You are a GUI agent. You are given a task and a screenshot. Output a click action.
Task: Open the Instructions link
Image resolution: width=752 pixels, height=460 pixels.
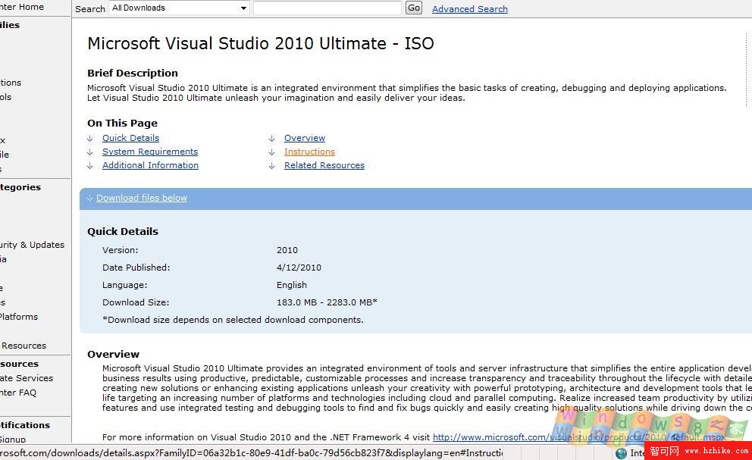pos(309,152)
